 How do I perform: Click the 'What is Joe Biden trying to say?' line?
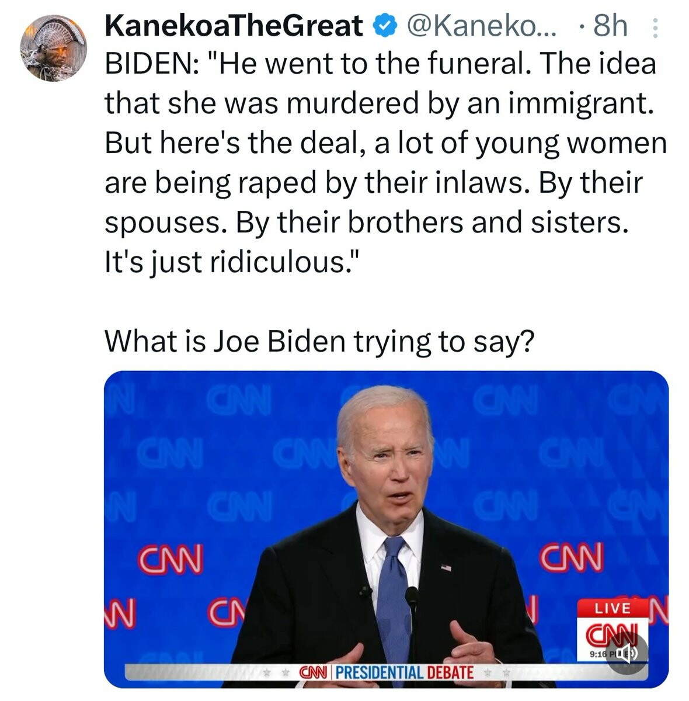pos(319,341)
